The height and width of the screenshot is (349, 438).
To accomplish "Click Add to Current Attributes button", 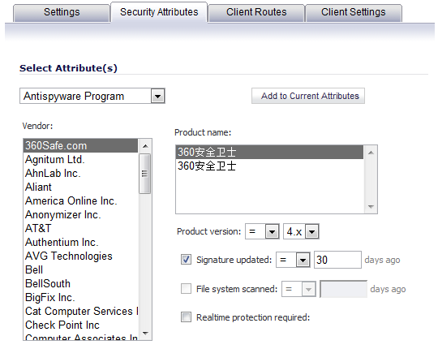I will [x=308, y=96].
